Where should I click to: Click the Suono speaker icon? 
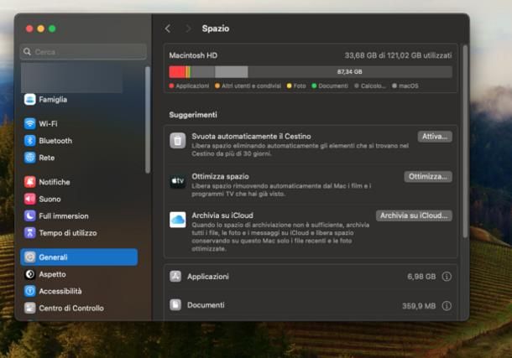point(29,199)
